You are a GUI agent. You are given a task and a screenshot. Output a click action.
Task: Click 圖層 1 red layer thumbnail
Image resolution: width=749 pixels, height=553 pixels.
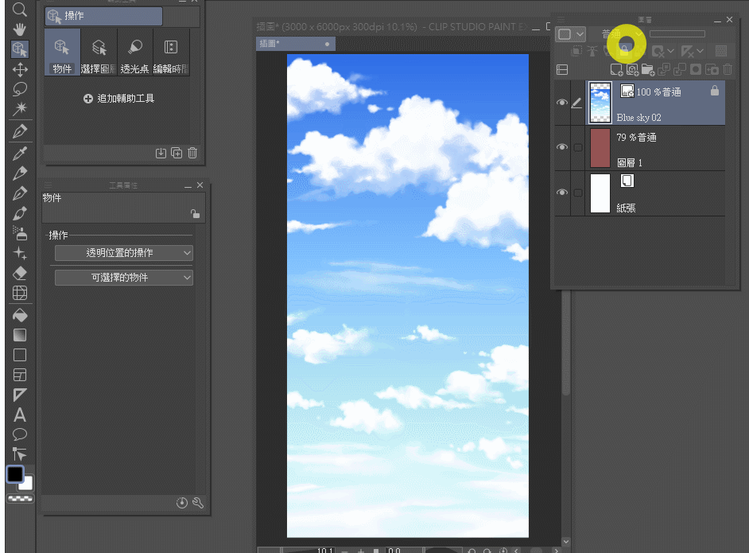coord(600,148)
